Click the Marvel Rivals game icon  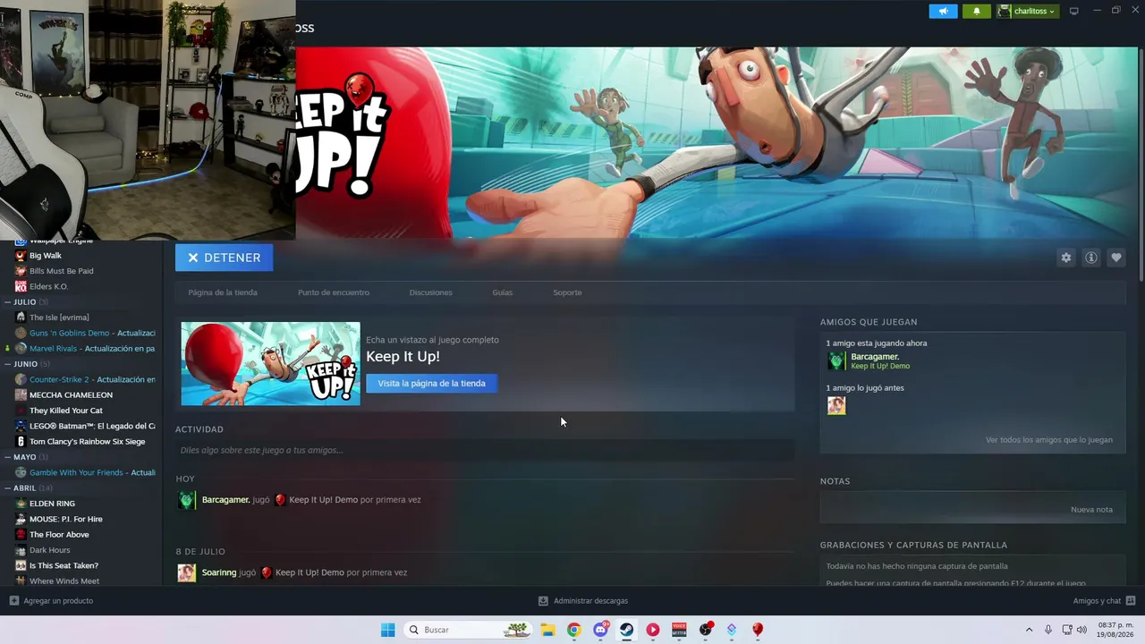[21, 349]
